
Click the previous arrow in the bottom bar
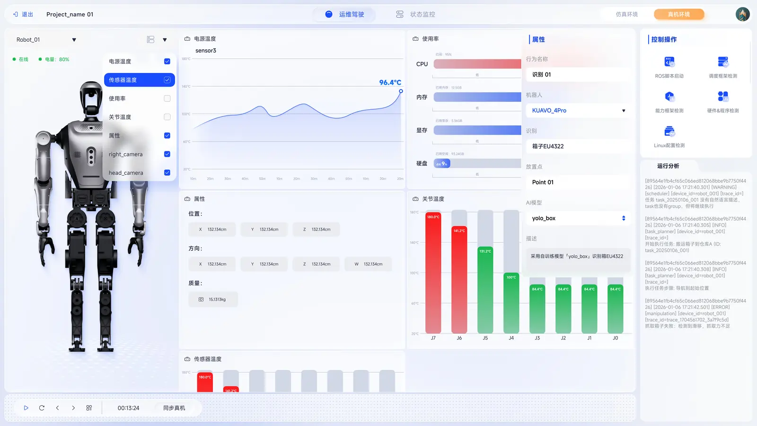tap(57, 408)
